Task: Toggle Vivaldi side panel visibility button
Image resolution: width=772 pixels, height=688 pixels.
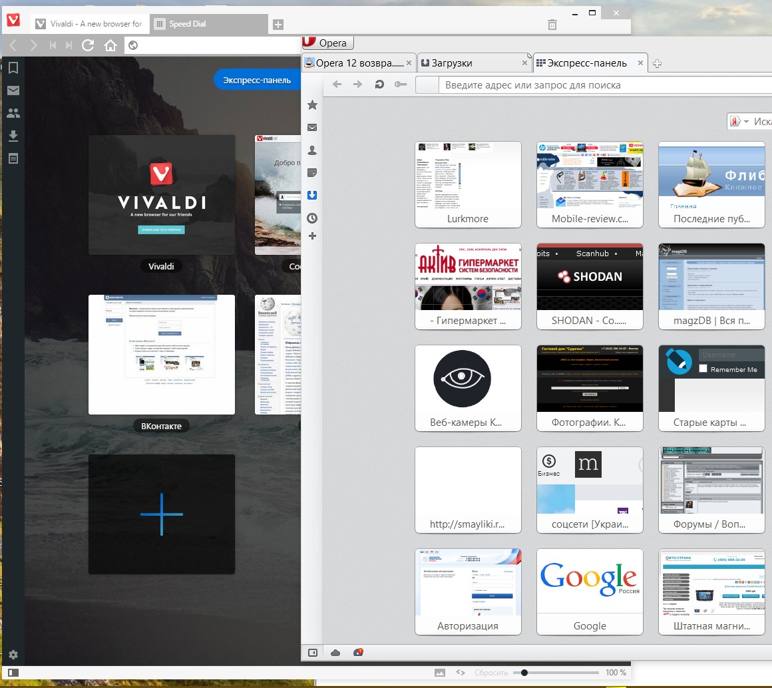Action: point(13,672)
